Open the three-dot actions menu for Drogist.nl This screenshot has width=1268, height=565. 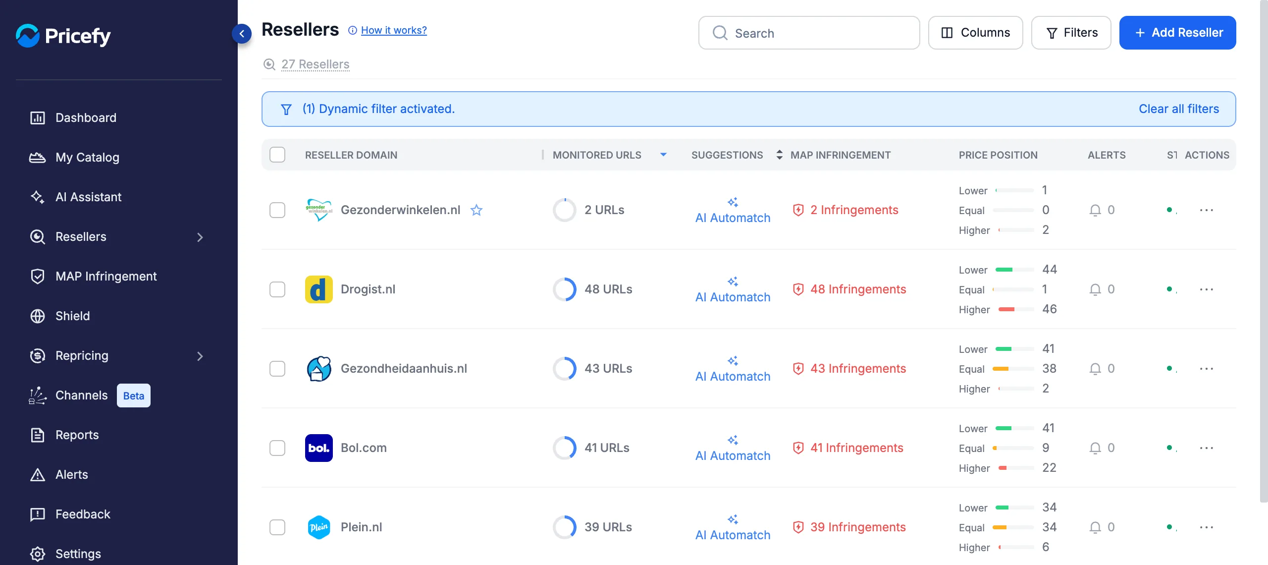click(x=1207, y=289)
